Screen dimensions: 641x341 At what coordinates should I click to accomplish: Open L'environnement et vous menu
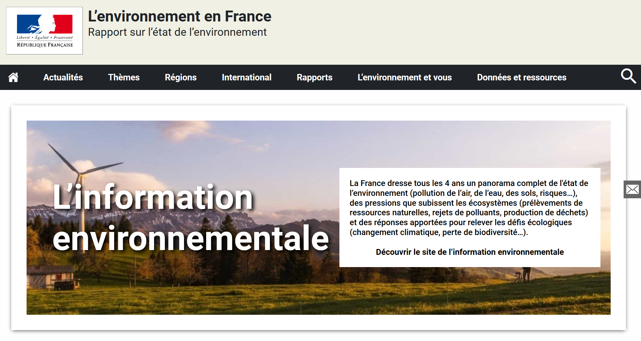pyautogui.click(x=405, y=77)
